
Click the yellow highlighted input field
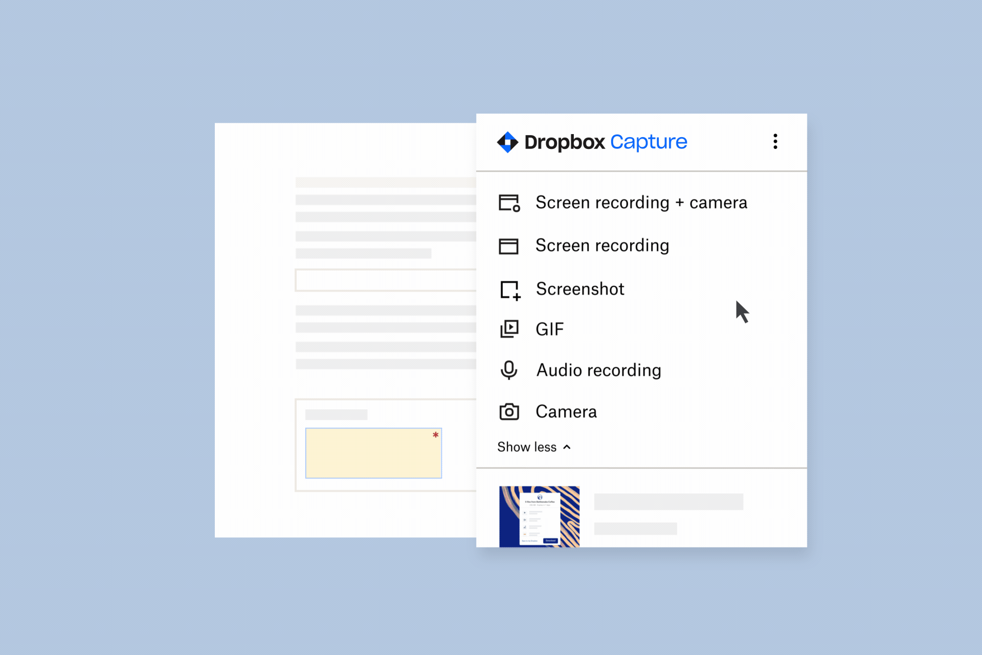[x=373, y=452]
